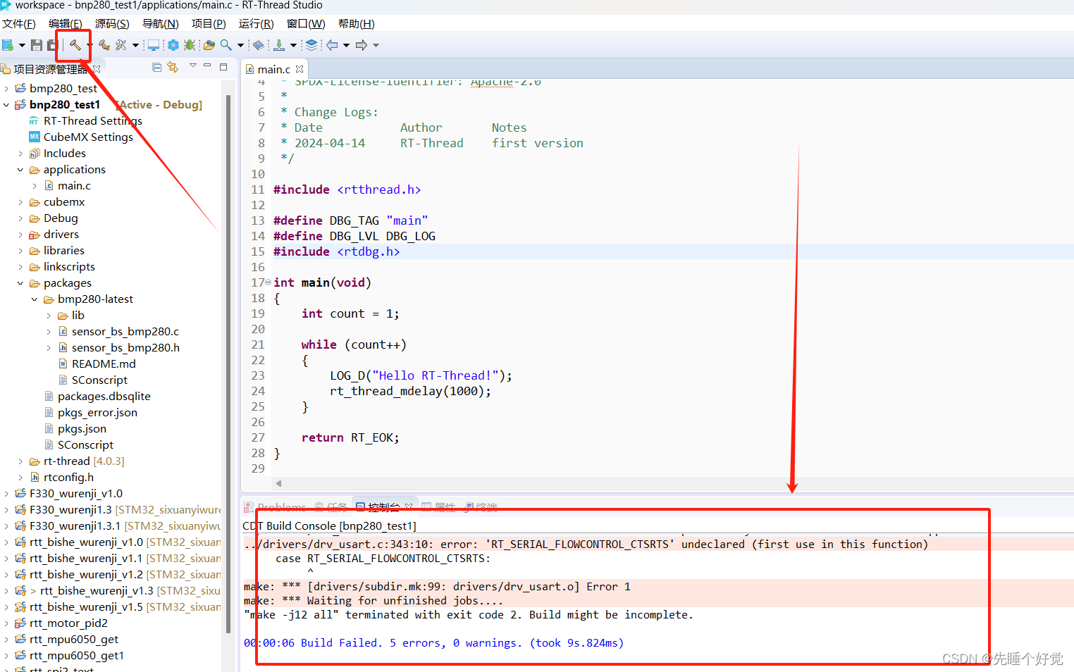Switch to the Problems tab
This screenshot has height=672, width=1074.
[275, 507]
